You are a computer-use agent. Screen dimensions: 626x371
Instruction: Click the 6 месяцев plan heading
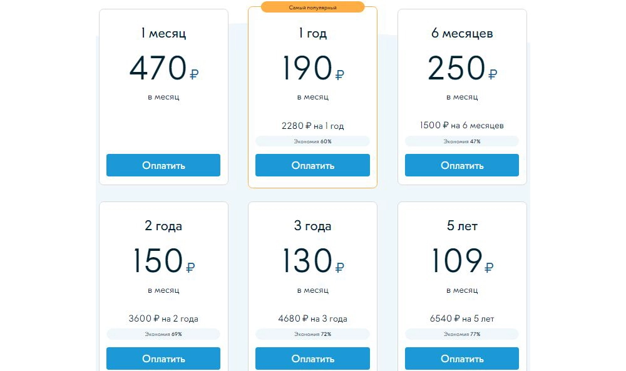462,33
